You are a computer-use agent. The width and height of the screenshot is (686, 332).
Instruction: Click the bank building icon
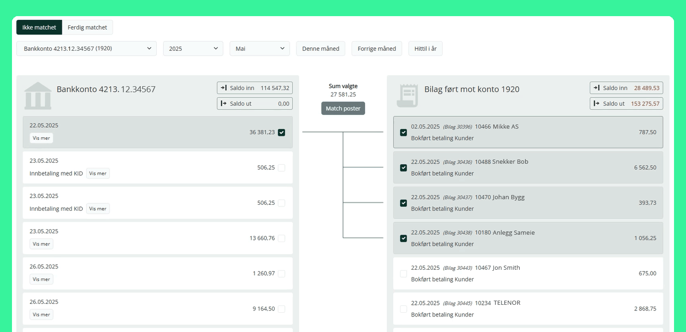tap(38, 95)
